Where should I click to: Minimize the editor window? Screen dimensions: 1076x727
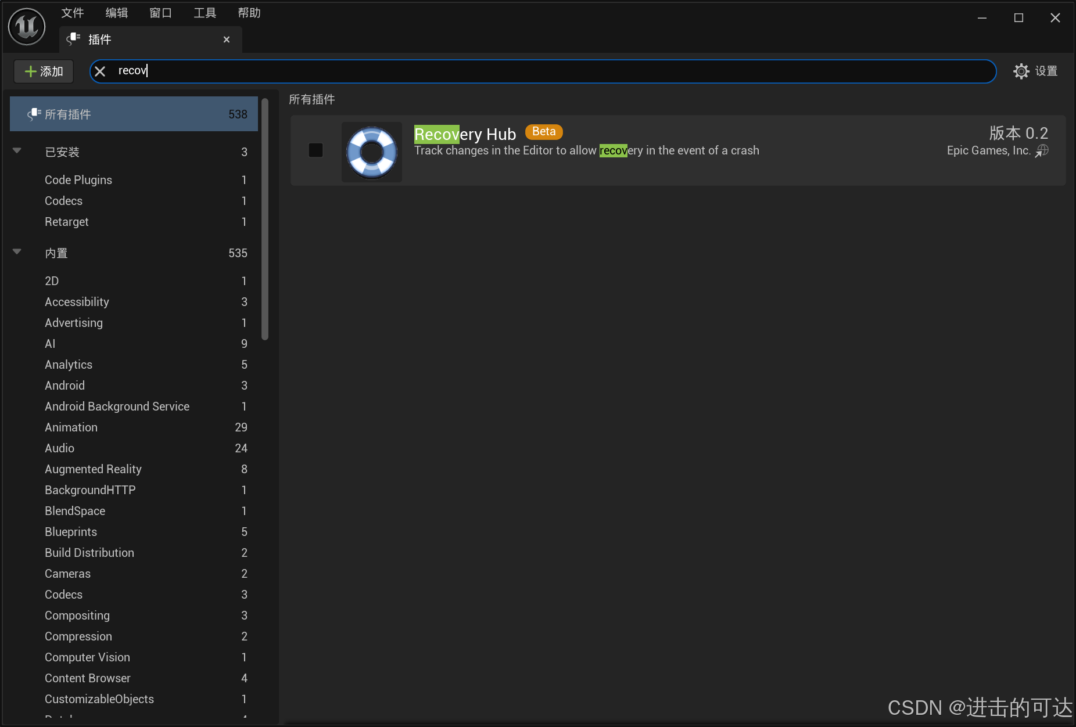(x=982, y=18)
